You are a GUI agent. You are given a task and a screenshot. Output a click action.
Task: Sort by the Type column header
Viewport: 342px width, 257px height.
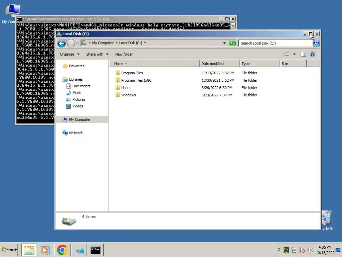click(x=260, y=64)
